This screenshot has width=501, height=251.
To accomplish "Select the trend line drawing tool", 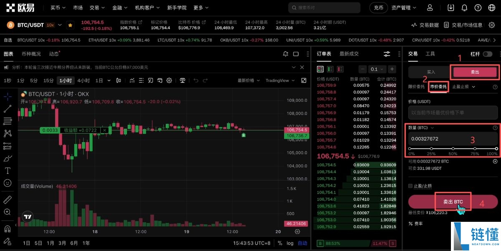I will [8, 109].
